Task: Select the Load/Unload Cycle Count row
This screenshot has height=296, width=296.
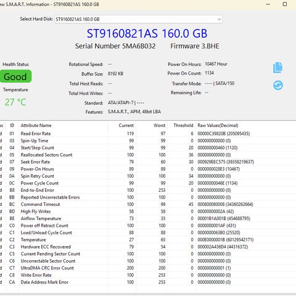Action: [148, 232]
